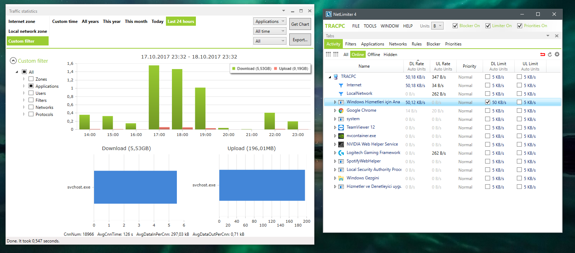This screenshot has width=575, height=253.
Task: Click the Custom filter collapse circle icon
Action: point(13,61)
